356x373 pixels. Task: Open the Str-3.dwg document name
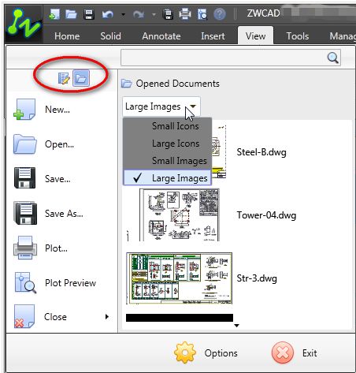click(x=257, y=278)
